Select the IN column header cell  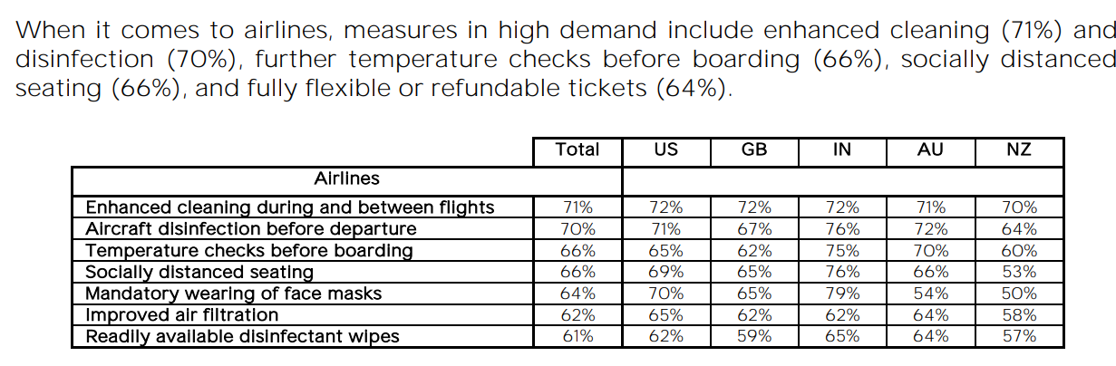click(x=841, y=150)
